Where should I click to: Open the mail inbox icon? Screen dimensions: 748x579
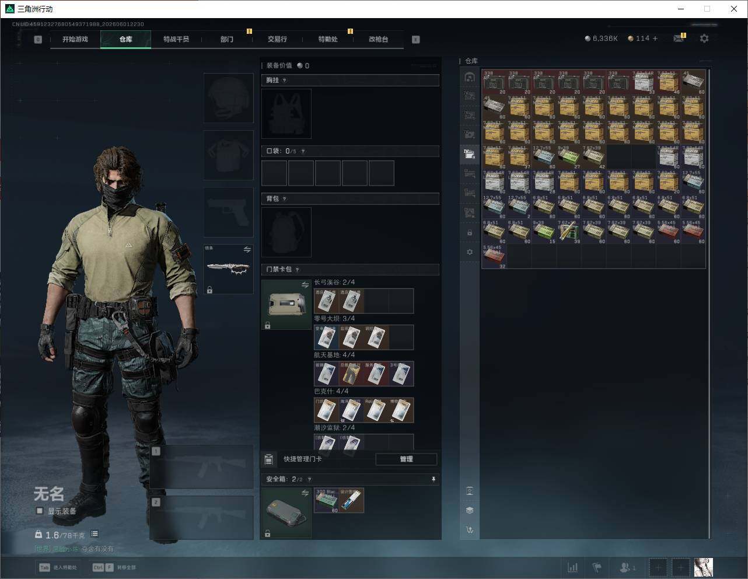[x=678, y=39]
